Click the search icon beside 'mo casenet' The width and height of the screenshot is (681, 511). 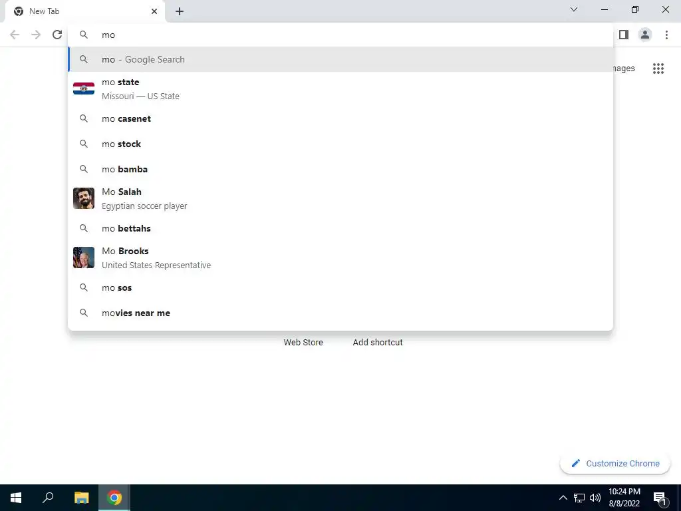[x=84, y=118]
